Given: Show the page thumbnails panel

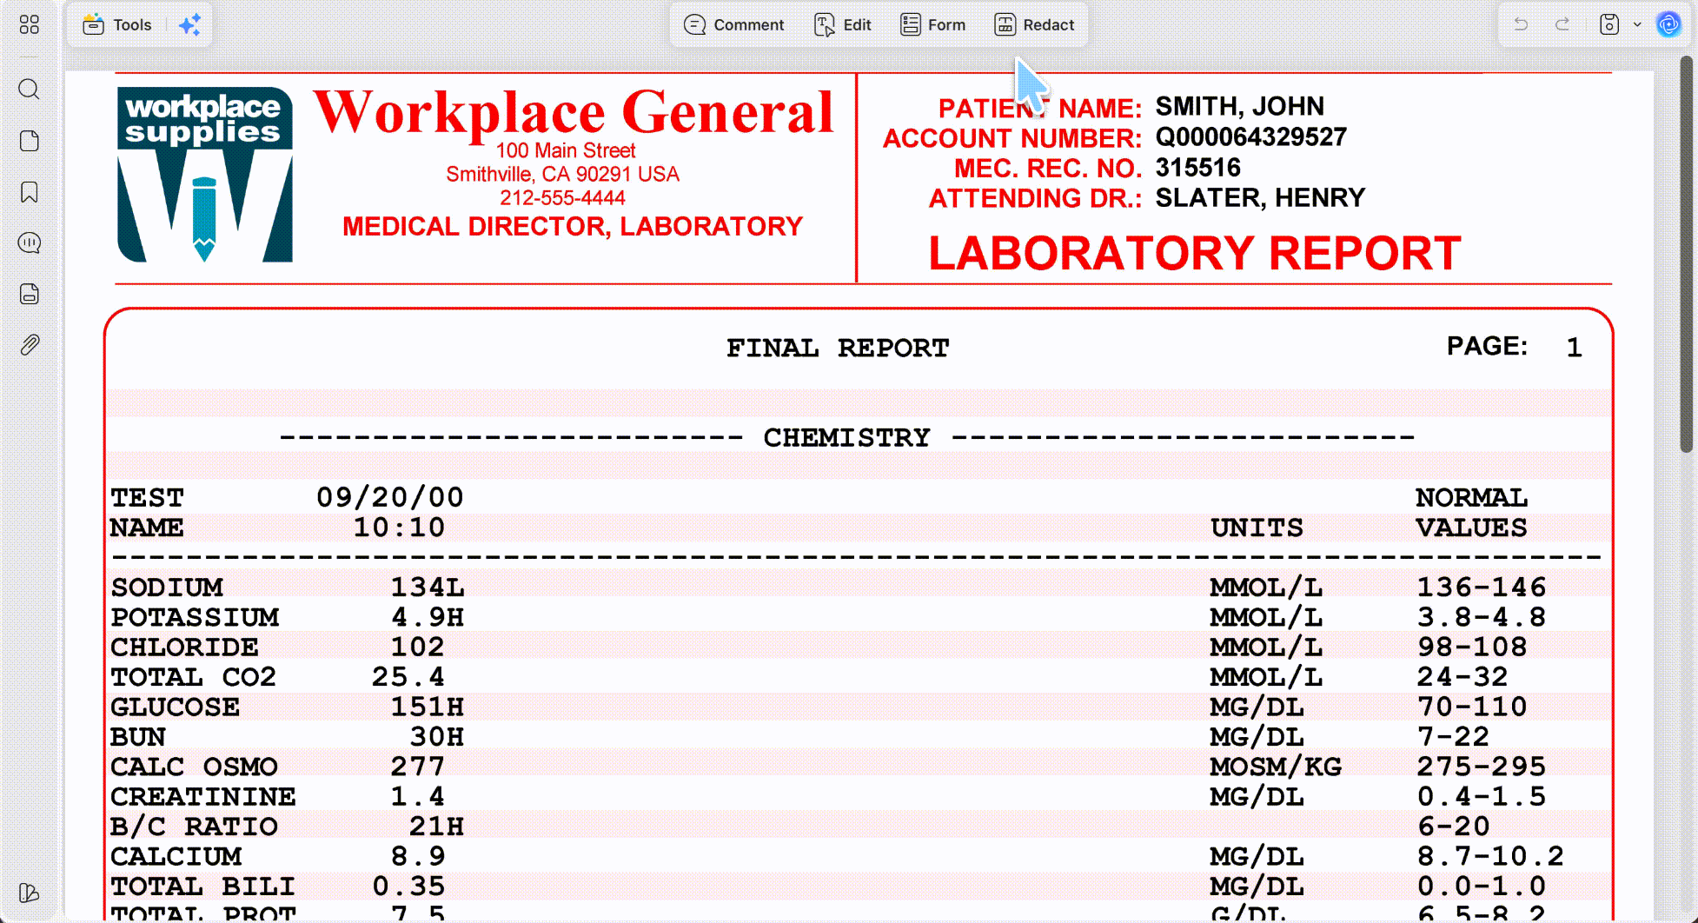Looking at the screenshot, I should click(x=30, y=141).
